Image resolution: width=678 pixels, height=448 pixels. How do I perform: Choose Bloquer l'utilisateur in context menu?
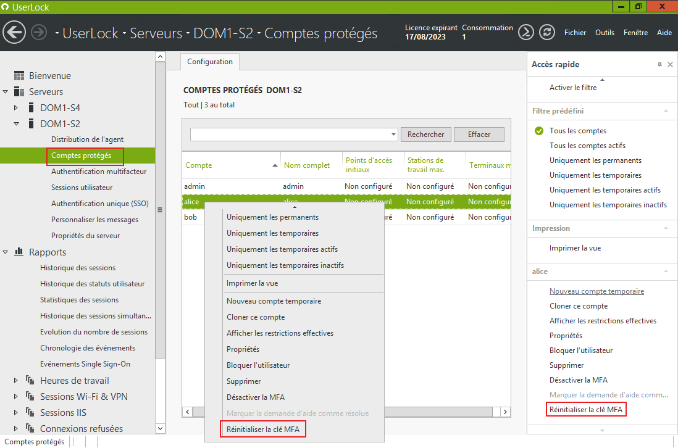click(258, 365)
